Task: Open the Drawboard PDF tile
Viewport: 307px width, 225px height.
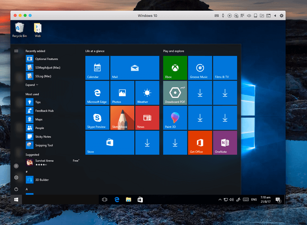Action: click(x=175, y=93)
